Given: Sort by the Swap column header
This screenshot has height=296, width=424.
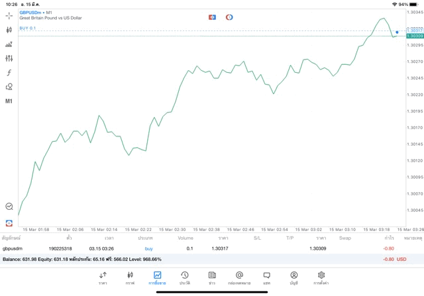Looking at the screenshot, I should click(345, 238).
